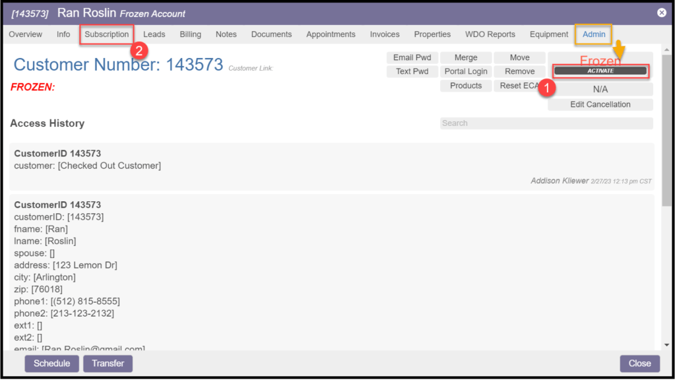This screenshot has height=380, width=675.
Task: Switch to the Admin tab
Action: [594, 34]
